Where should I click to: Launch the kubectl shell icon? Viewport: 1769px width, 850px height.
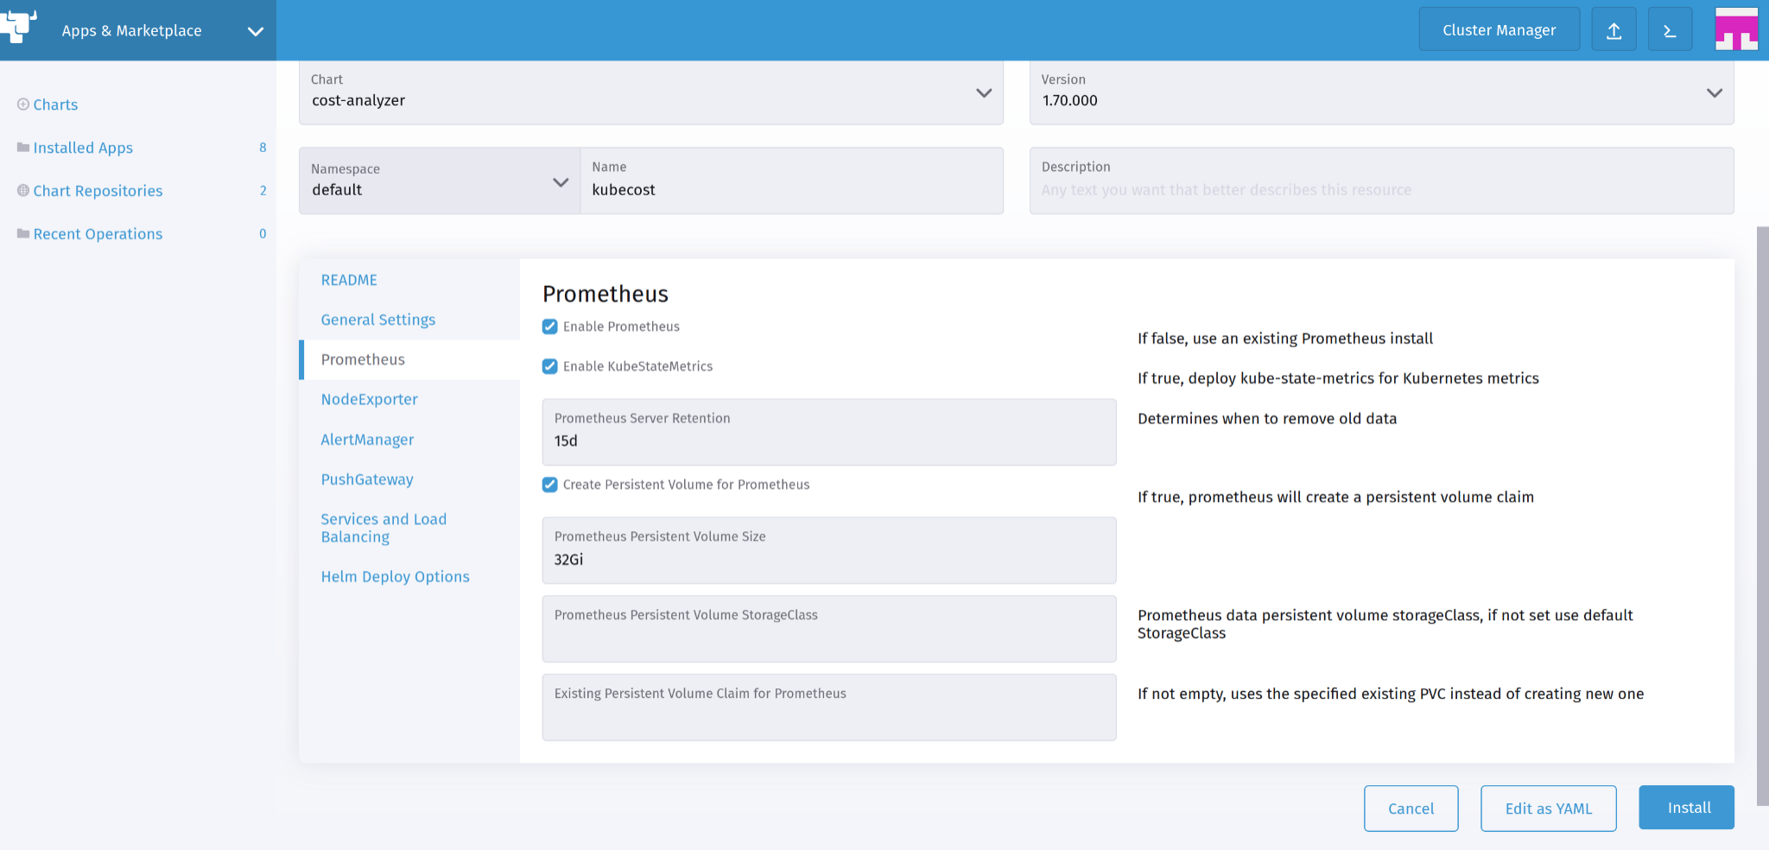click(1670, 29)
